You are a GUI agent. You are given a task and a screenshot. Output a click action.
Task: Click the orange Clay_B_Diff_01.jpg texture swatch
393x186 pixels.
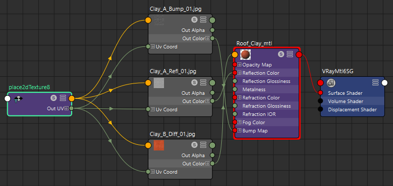[159, 145]
